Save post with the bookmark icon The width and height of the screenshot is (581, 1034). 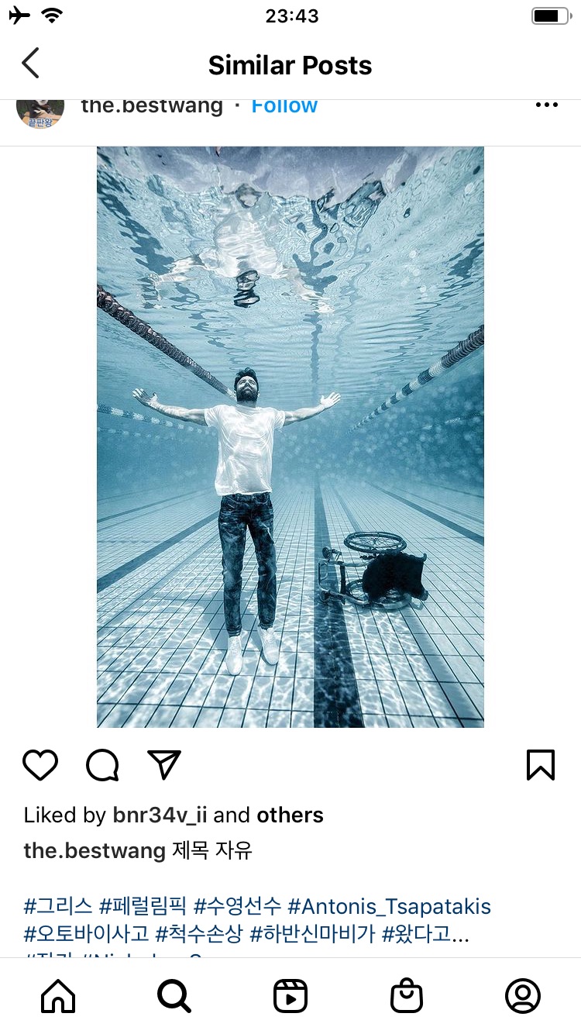coord(541,765)
